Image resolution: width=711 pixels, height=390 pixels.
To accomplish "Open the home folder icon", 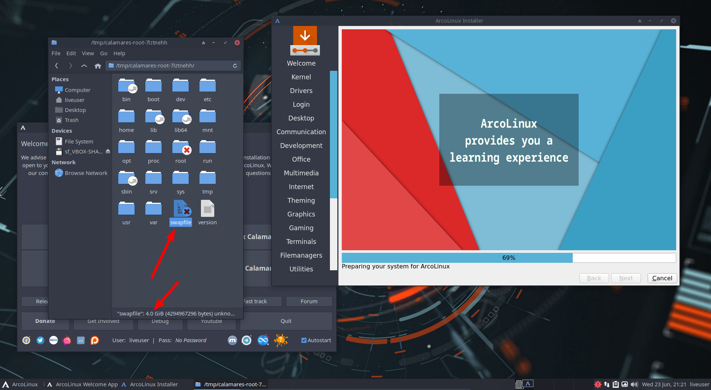I will (x=126, y=116).
